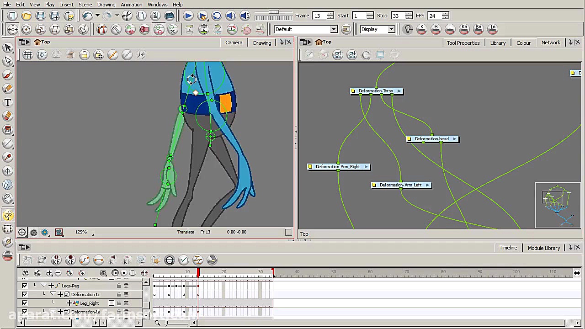
Task: Click the K keyframe pose button
Action: 422,29
